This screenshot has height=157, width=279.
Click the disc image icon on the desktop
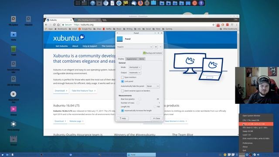click(14, 94)
